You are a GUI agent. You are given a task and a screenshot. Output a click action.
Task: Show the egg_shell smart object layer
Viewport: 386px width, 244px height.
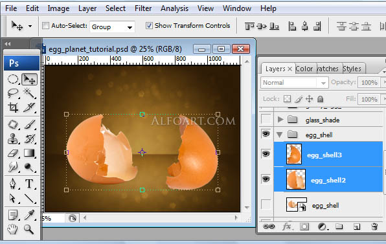266,205
